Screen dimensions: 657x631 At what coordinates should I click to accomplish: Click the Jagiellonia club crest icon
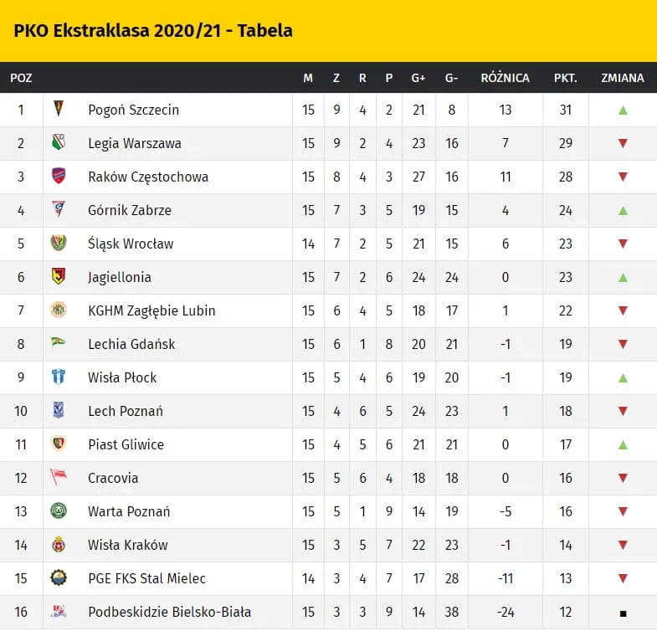(58, 277)
